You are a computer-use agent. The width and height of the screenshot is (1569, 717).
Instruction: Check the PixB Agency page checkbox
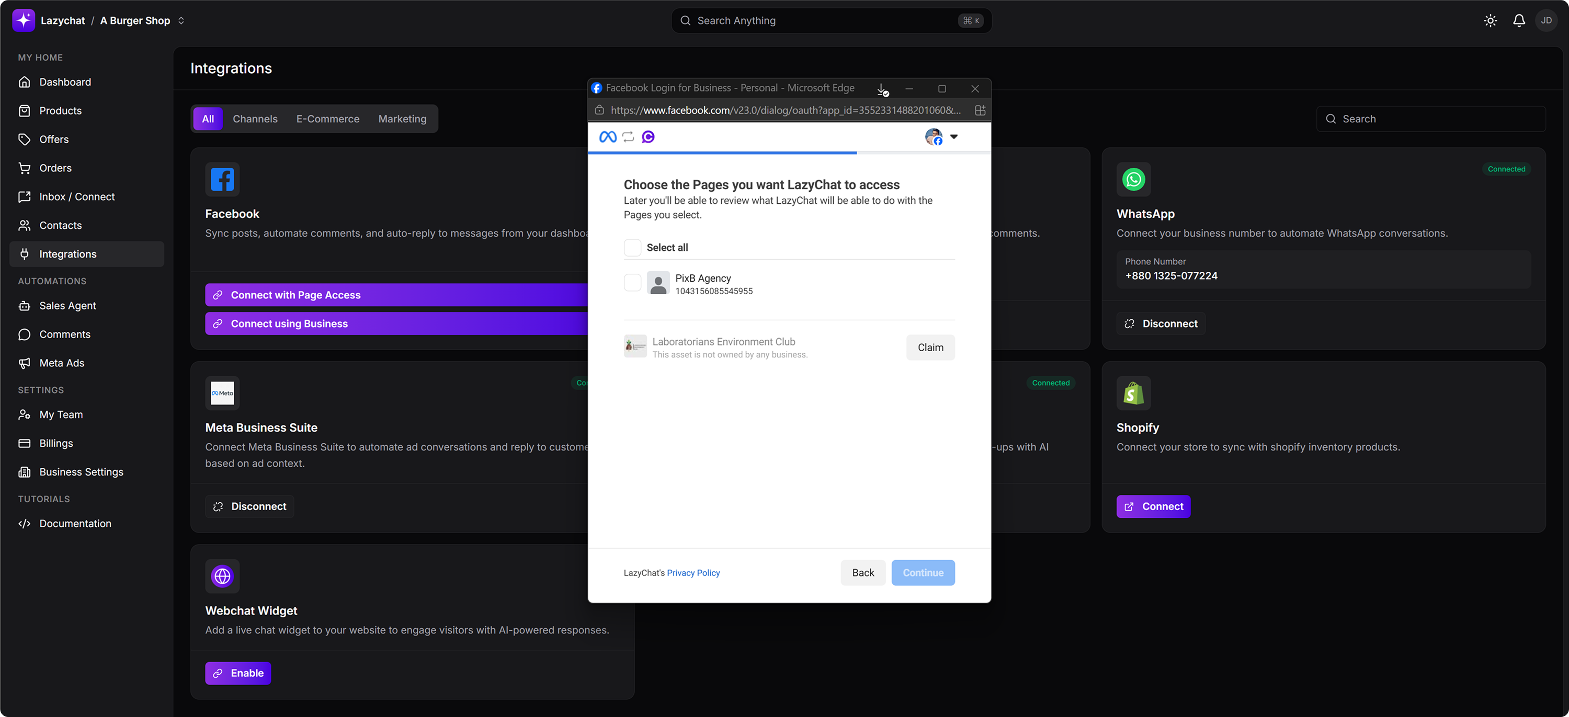632,283
